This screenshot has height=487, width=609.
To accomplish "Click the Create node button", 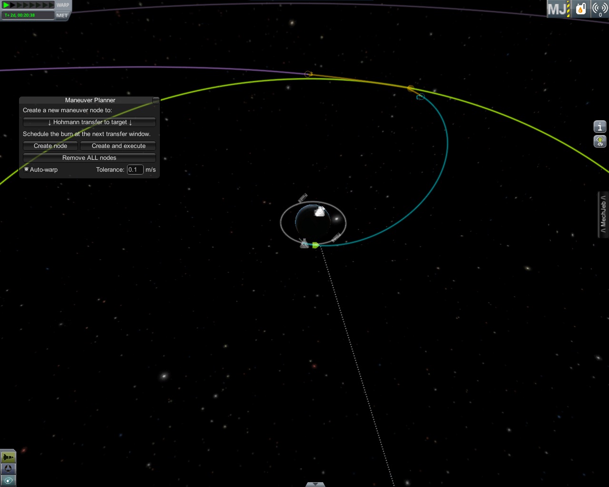I will [50, 146].
